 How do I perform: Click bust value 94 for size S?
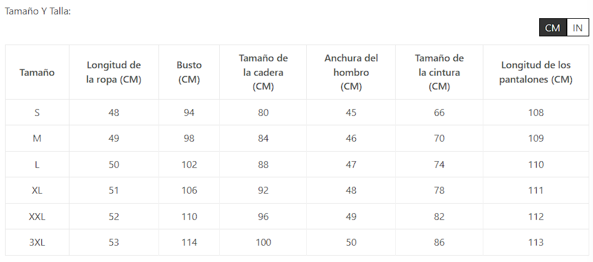point(189,113)
